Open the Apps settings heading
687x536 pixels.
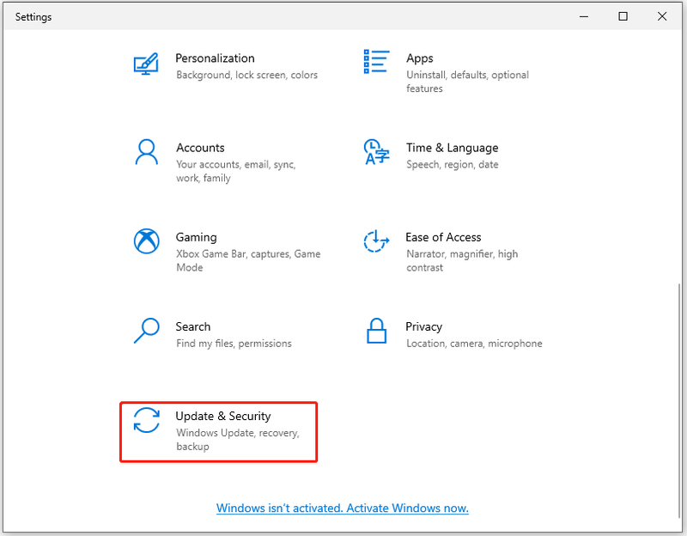pos(419,58)
